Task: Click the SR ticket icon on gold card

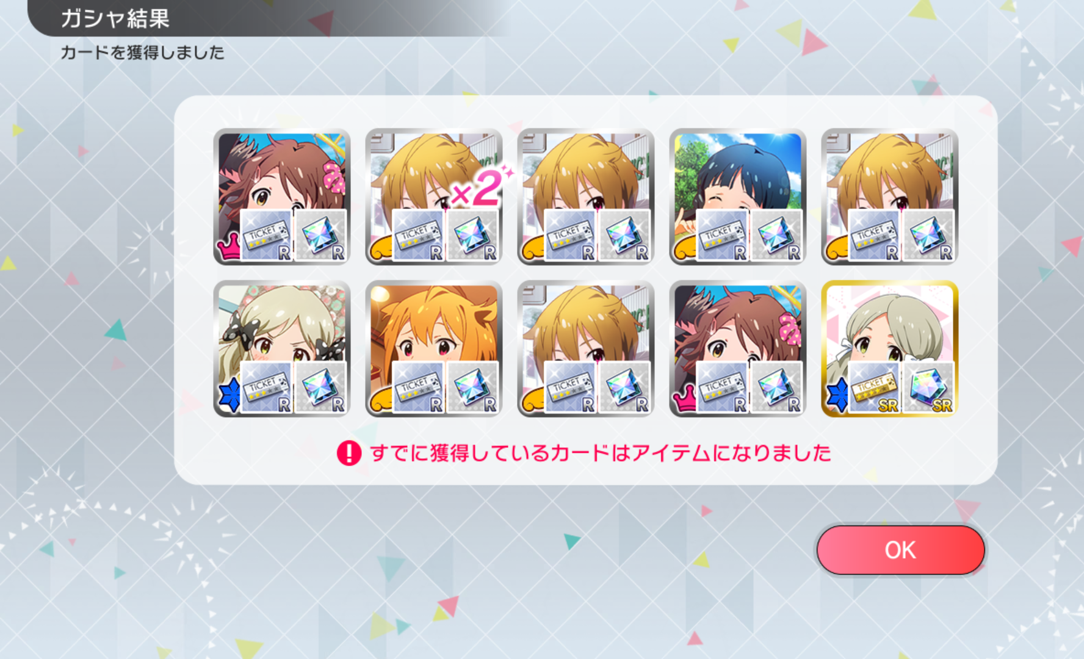Action: point(875,387)
